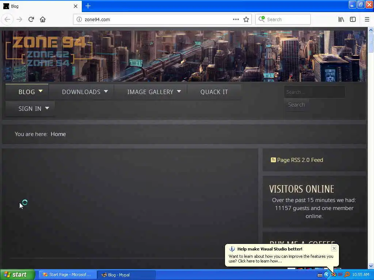The height and width of the screenshot is (280, 374).
Task: Click the Visual Studio tray icon
Action: pos(334,275)
